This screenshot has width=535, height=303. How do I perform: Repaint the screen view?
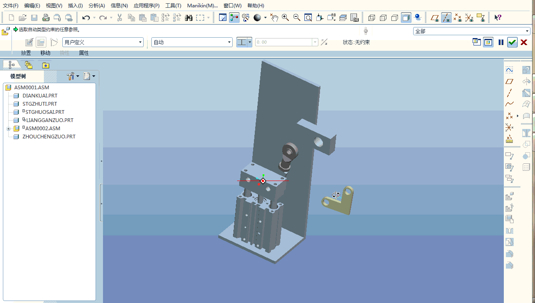pos(223,18)
